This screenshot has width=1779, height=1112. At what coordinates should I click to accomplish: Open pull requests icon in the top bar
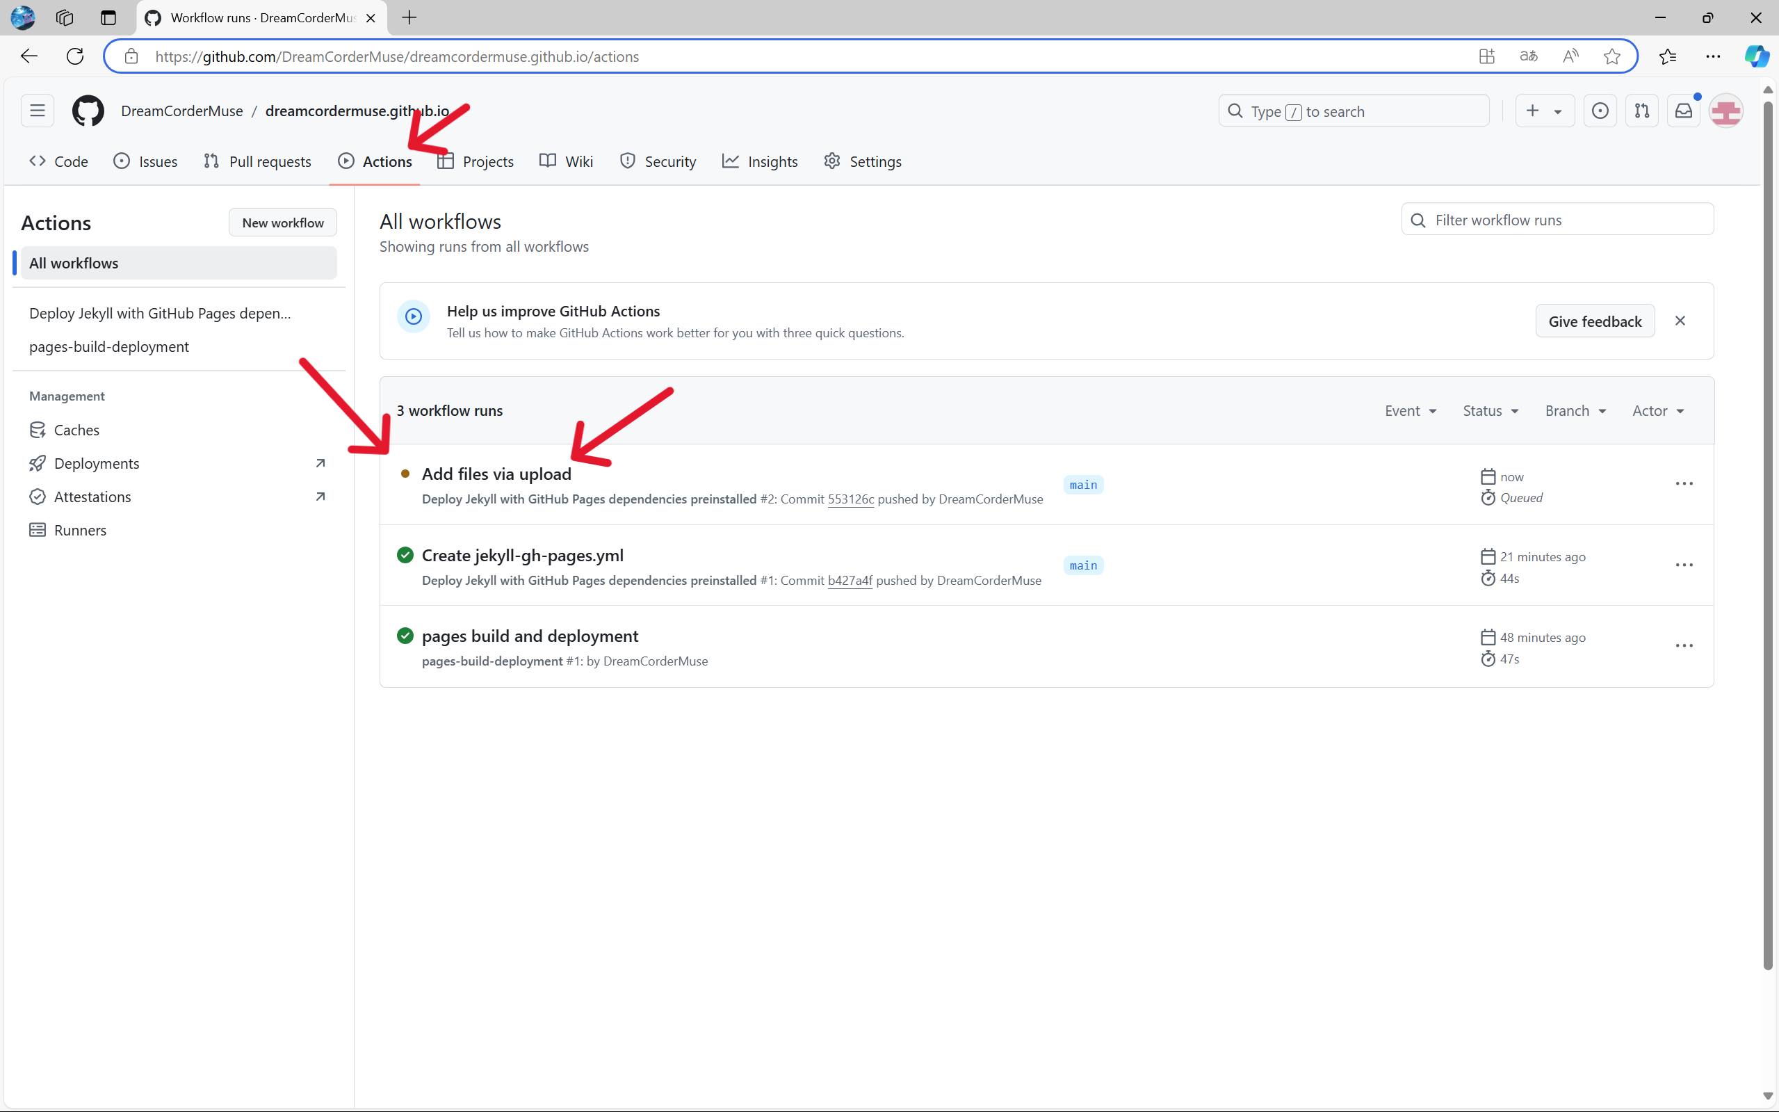click(x=1641, y=111)
